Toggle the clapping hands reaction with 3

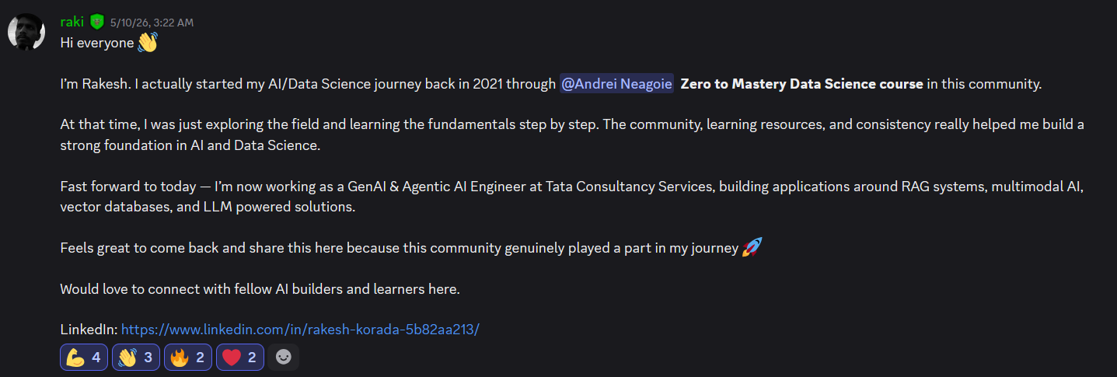(x=136, y=358)
